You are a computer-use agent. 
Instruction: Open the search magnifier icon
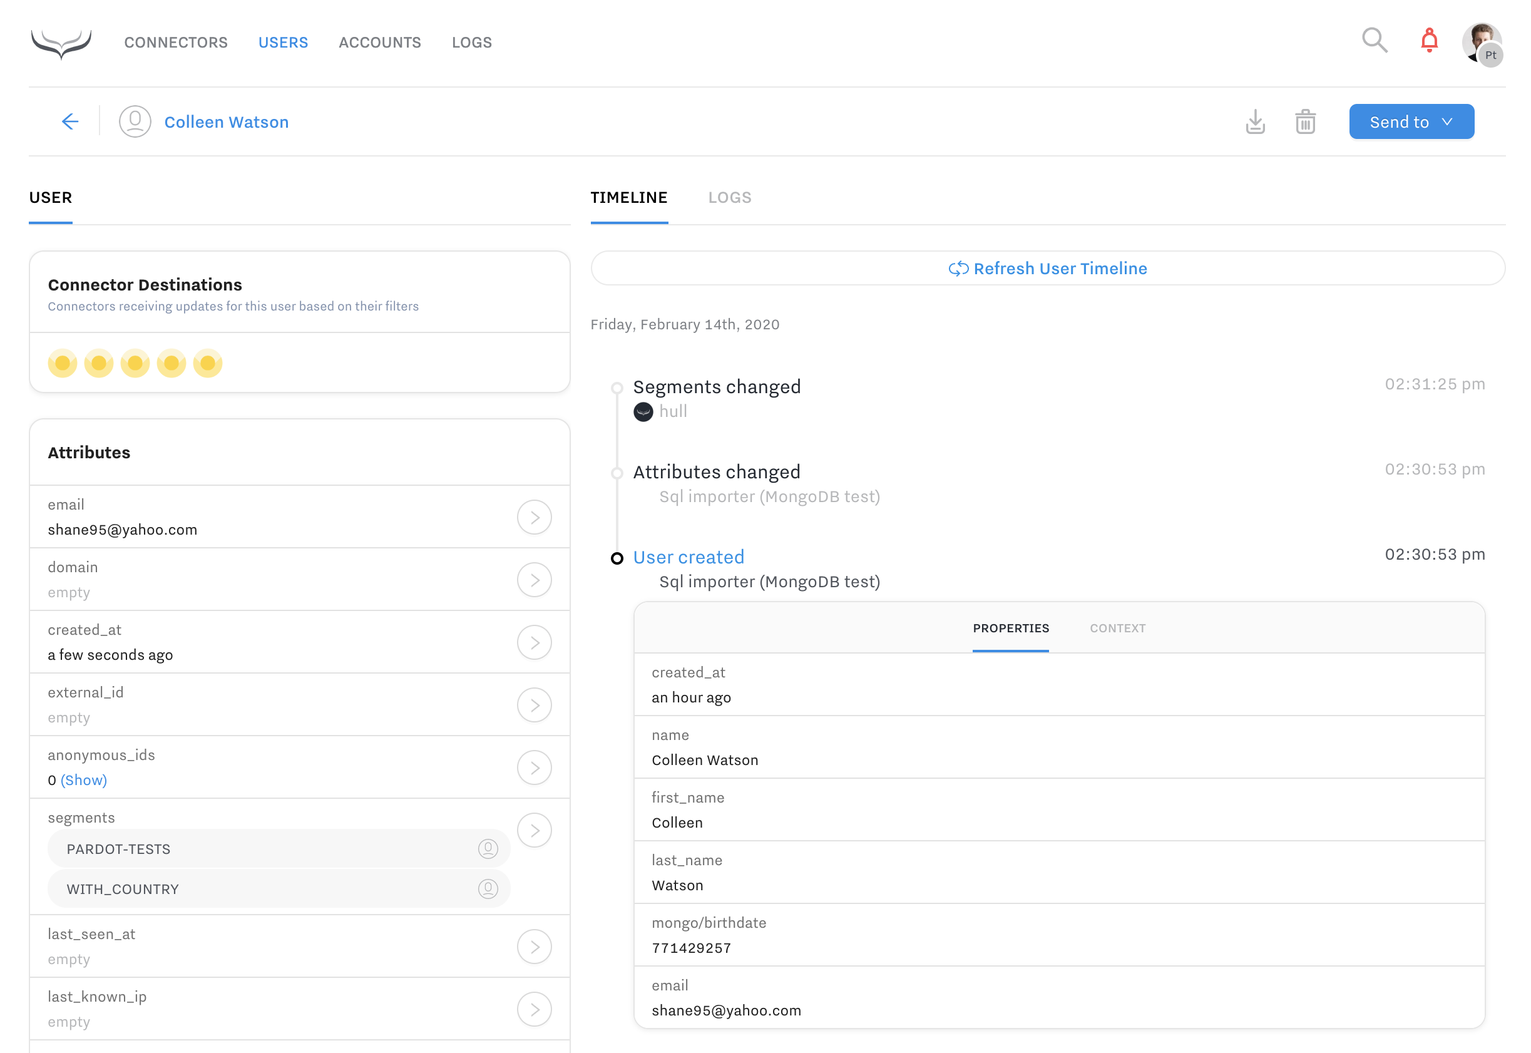coord(1374,41)
